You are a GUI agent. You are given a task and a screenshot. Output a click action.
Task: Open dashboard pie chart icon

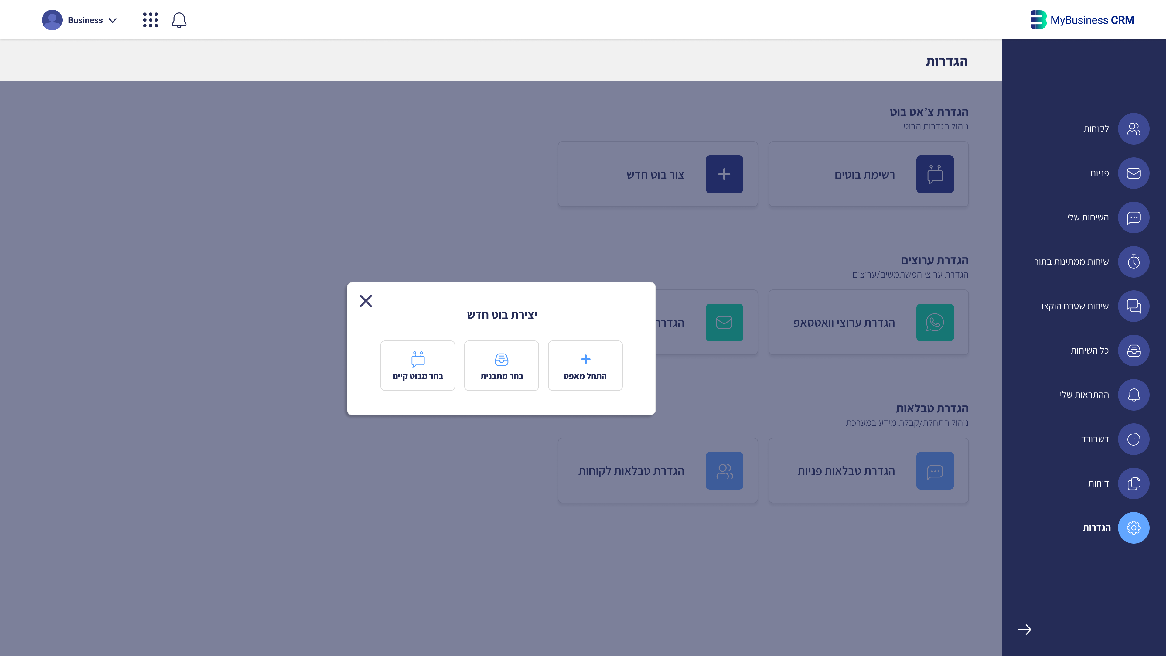click(1134, 439)
